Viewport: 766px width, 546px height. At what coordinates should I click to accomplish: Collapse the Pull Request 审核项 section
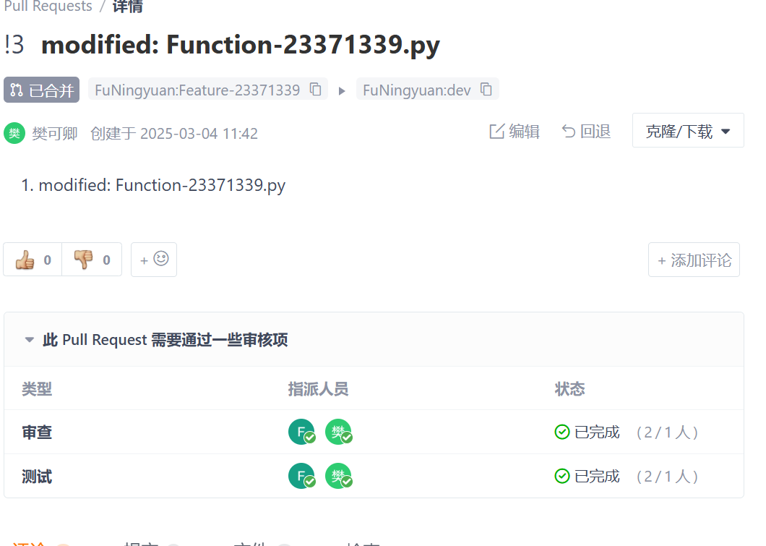click(29, 339)
